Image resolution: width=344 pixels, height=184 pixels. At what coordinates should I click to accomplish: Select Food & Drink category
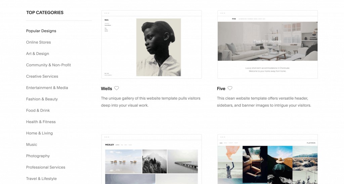point(38,111)
